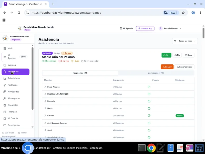
Task: Click confirmed check icon for Paula Amorós
Action: pos(149,87)
